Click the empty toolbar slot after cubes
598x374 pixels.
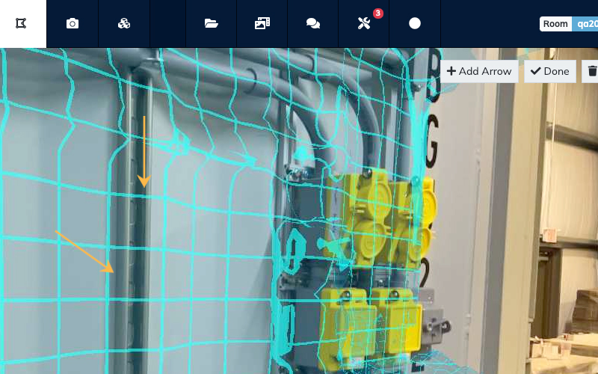(x=167, y=24)
